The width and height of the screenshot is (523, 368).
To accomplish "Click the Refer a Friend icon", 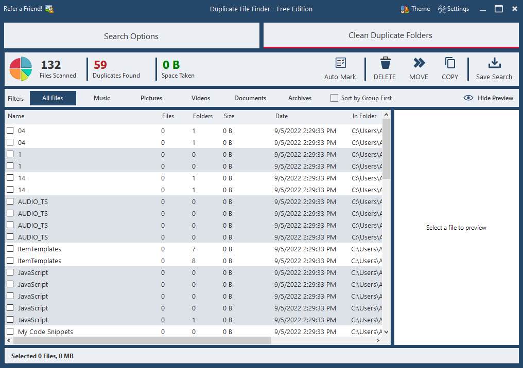I will (49, 9).
